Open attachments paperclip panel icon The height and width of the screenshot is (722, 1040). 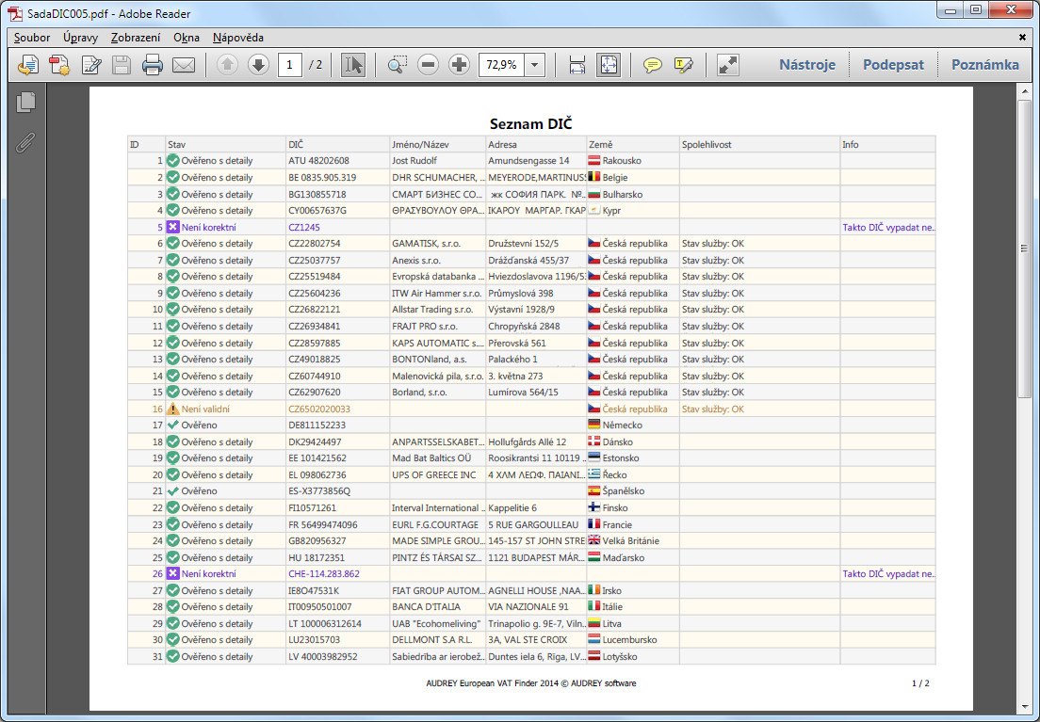pyautogui.click(x=25, y=142)
